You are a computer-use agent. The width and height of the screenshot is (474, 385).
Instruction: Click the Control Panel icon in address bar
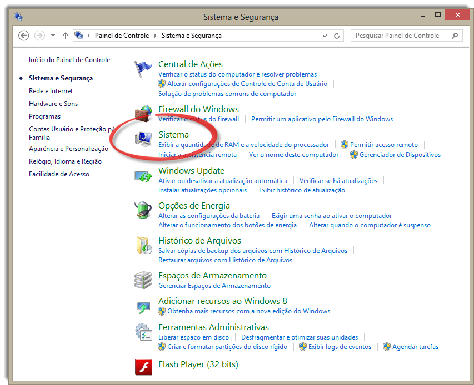(x=79, y=36)
